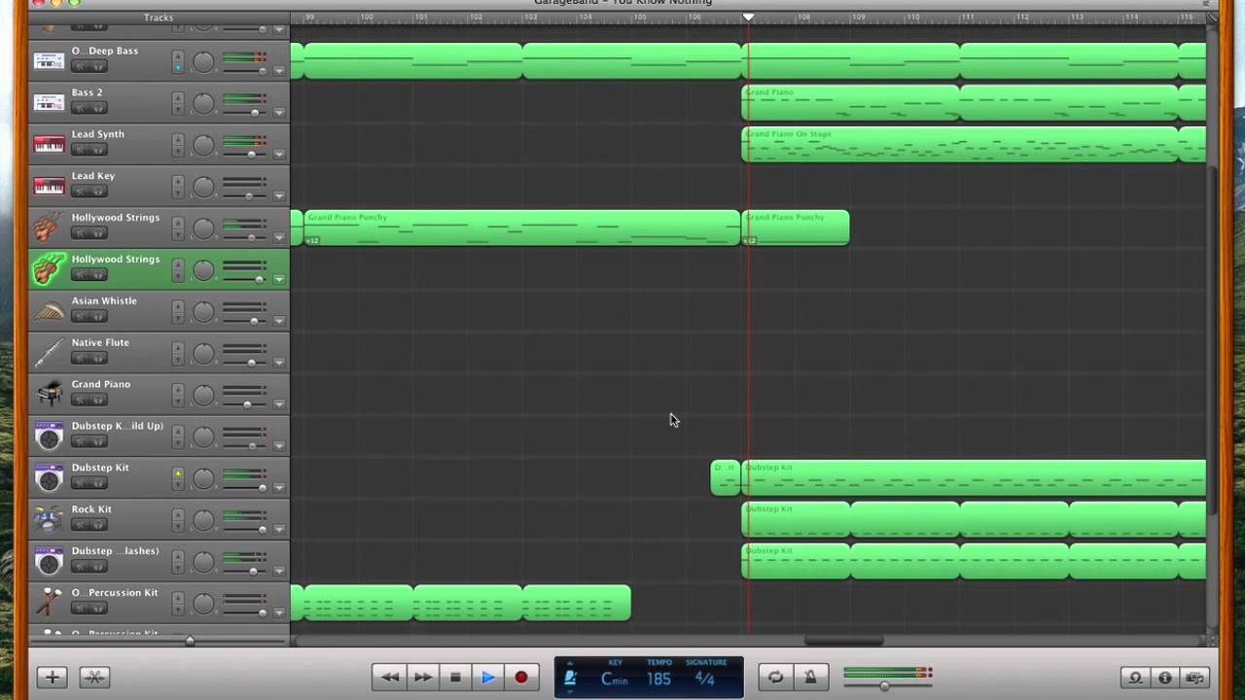Rewind the playback
1245x700 pixels.
point(389,678)
